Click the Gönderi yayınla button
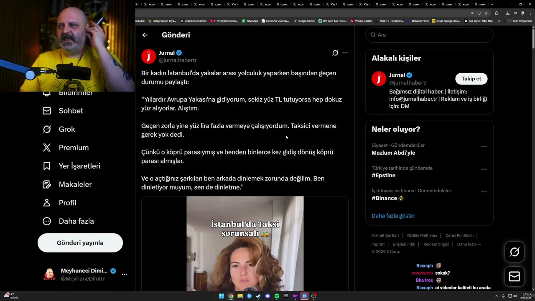Viewport: 535px width, 301px height. pyautogui.click(x=80, y=243)
